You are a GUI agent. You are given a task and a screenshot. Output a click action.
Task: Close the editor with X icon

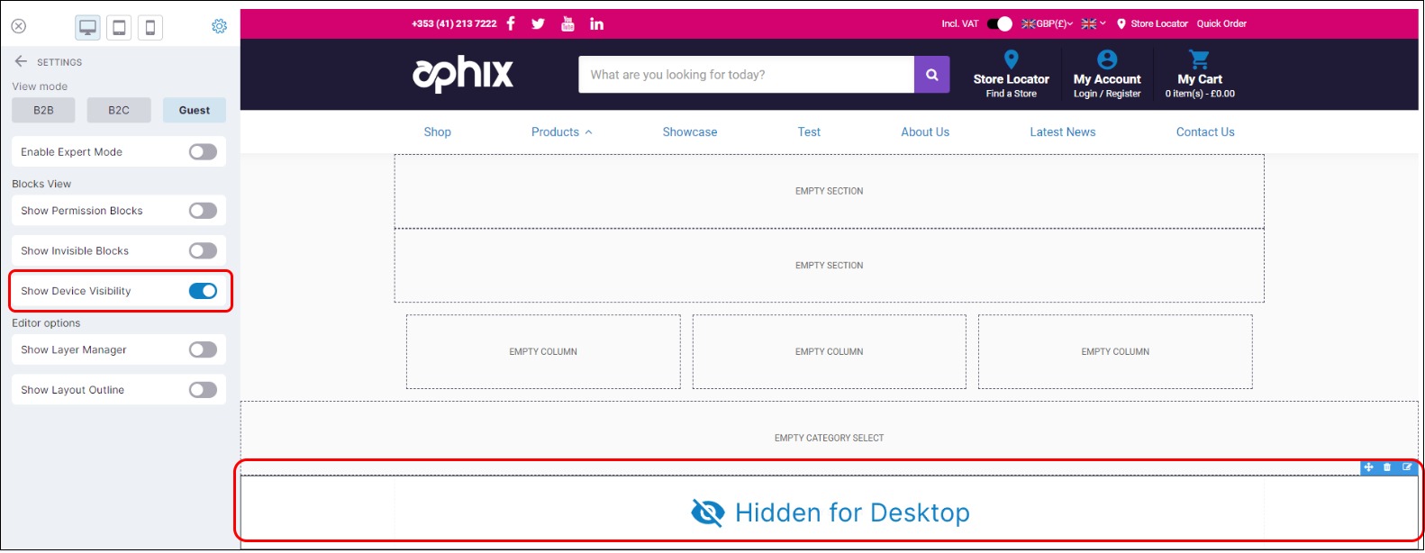coord(18,27)
